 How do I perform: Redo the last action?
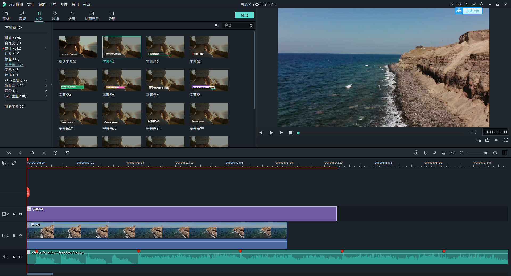tap(20, 153)
